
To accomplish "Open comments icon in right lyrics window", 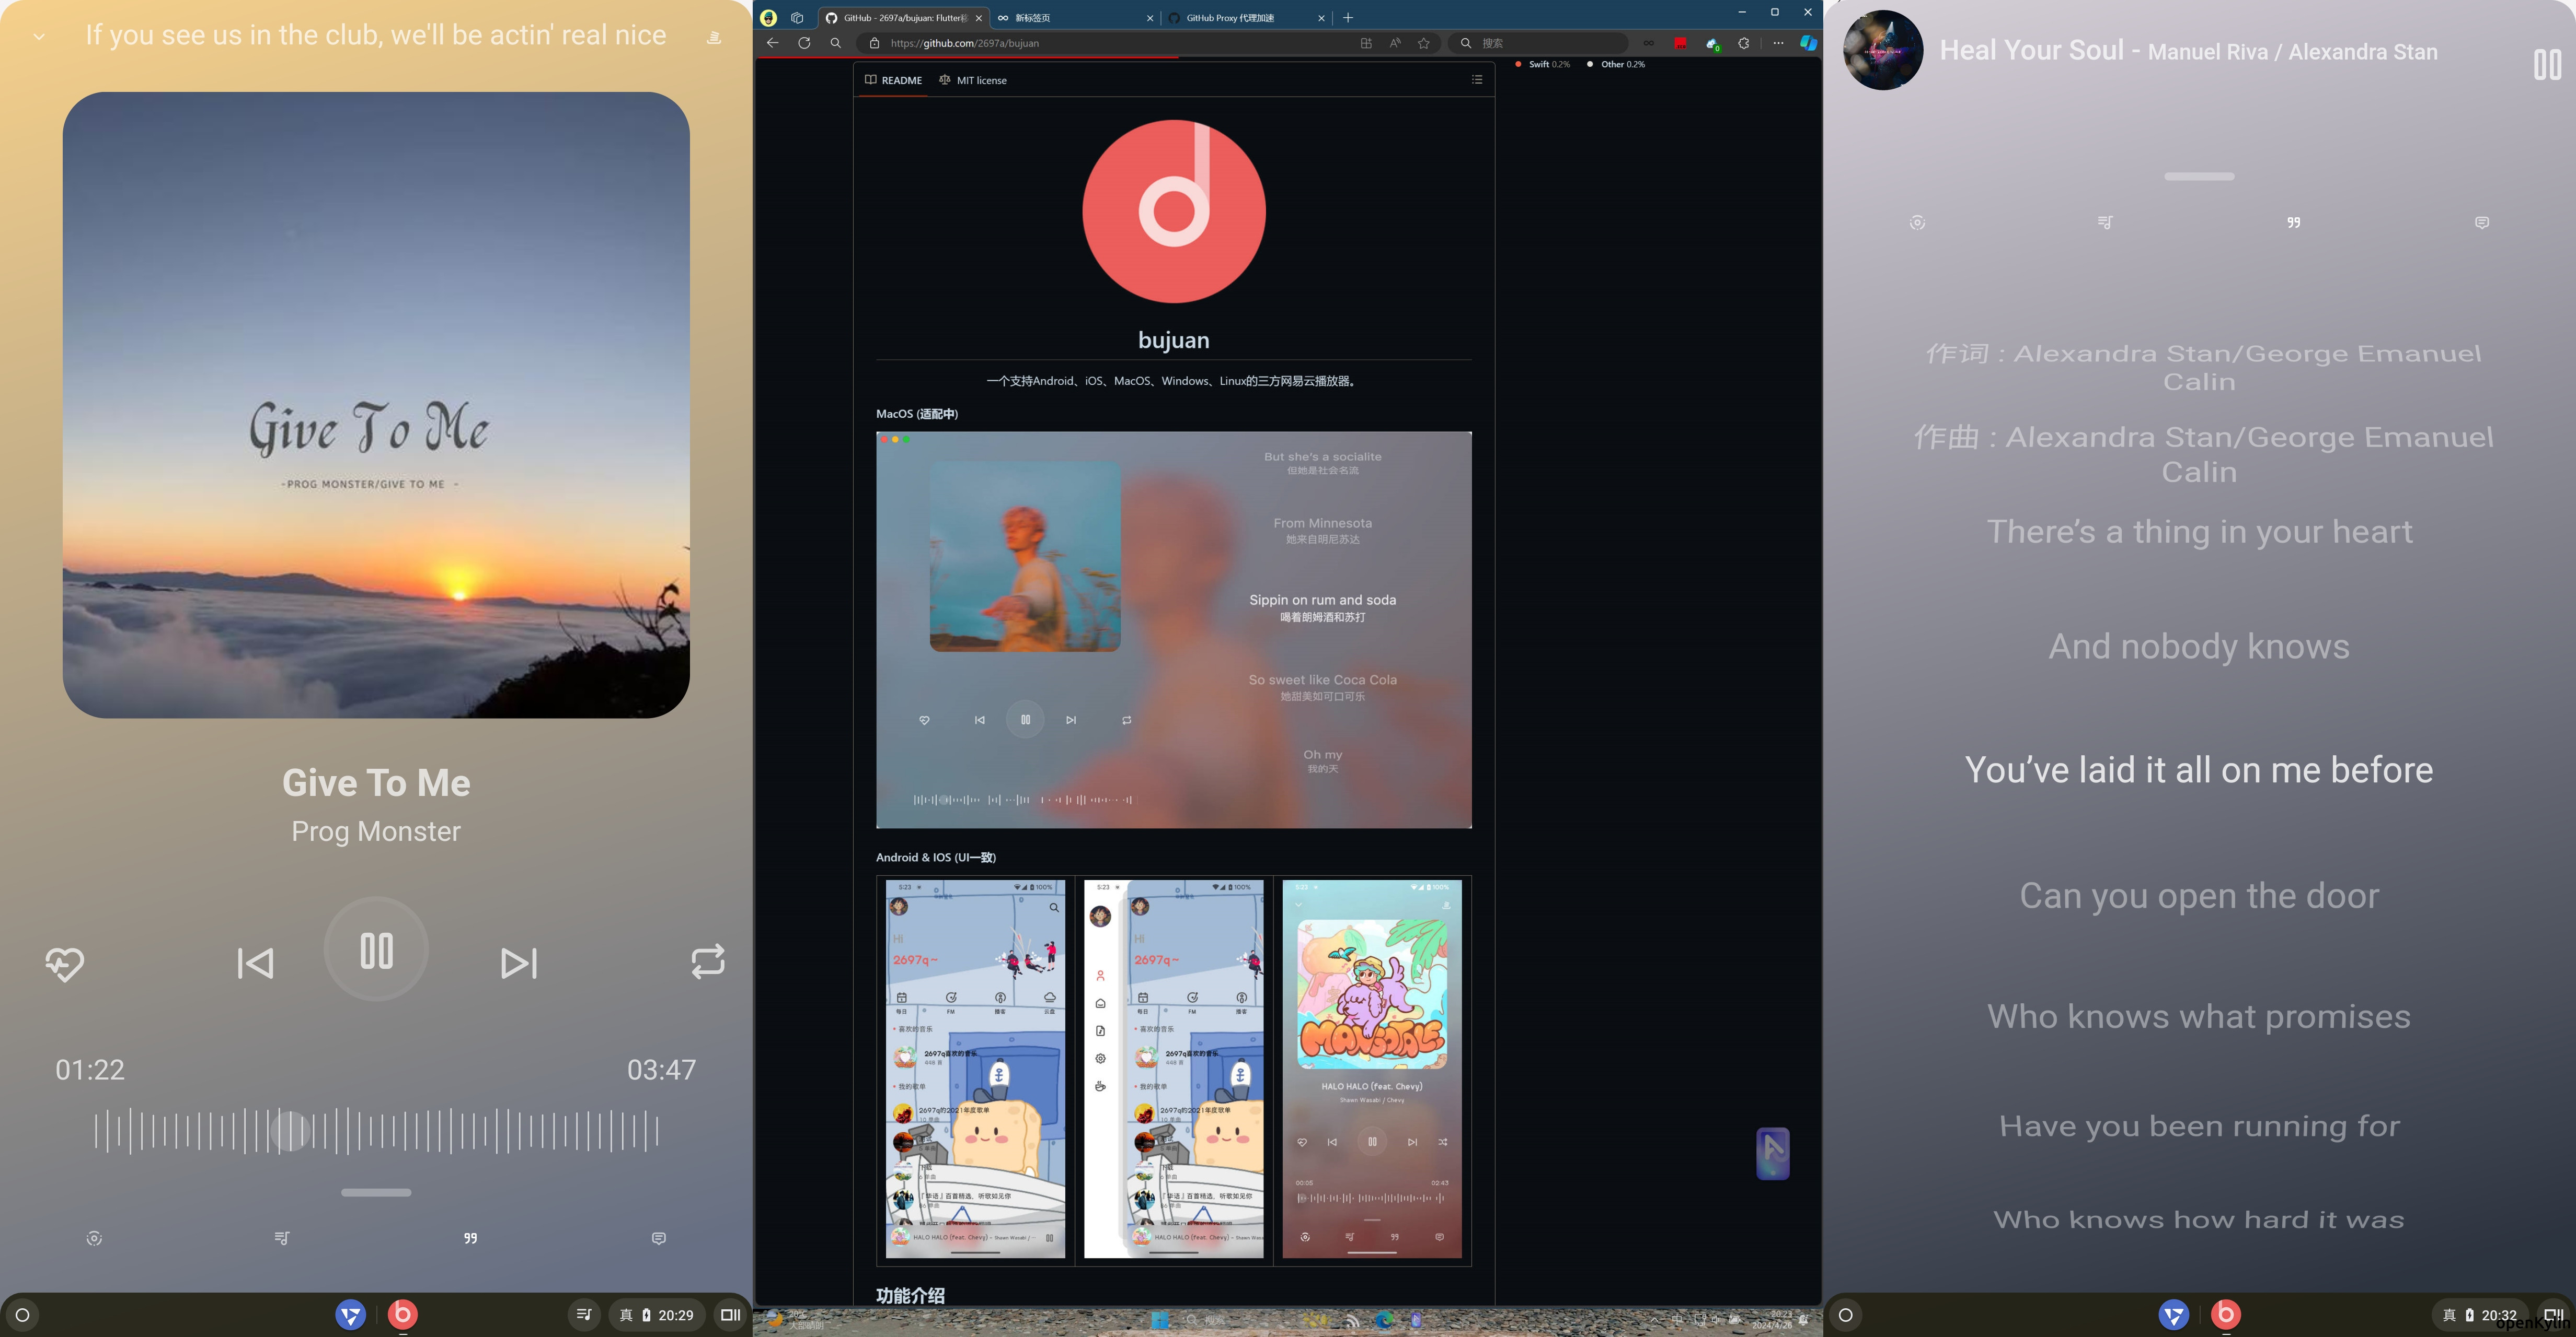I will pos(2482,222).
